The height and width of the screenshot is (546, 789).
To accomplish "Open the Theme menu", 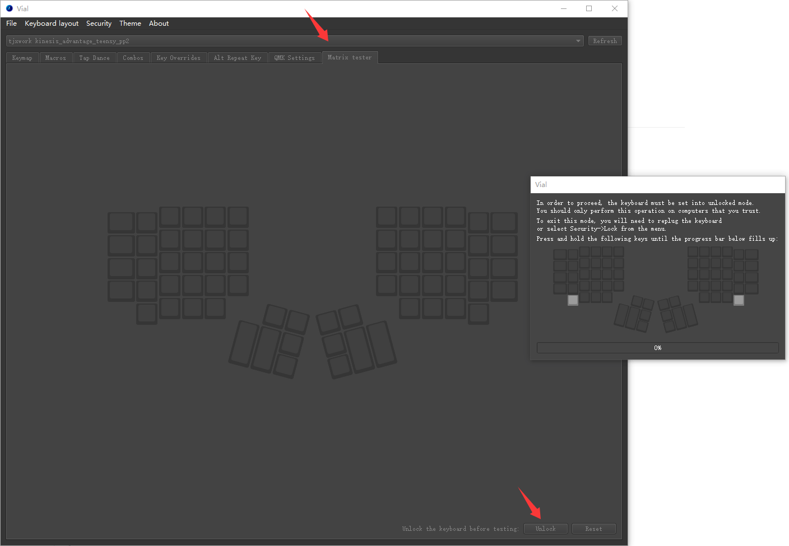I will [x=130, y=24].
